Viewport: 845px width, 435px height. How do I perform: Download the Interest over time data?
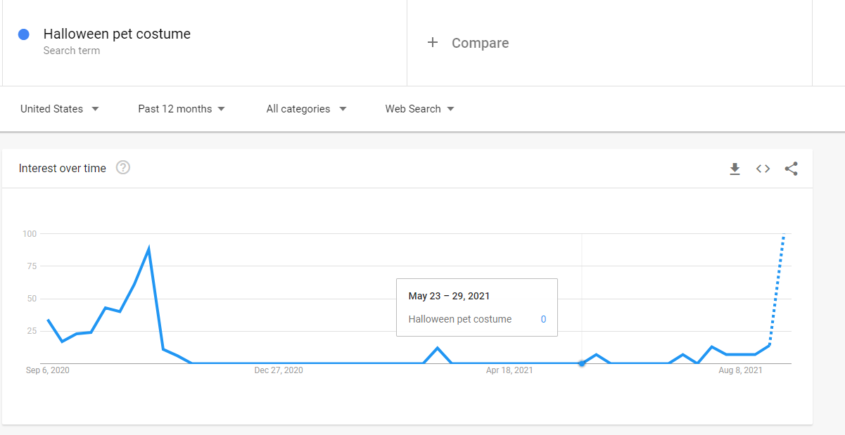click(x=735, y=169)
